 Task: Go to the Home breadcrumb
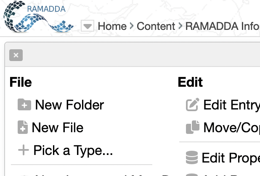[112, 27]
